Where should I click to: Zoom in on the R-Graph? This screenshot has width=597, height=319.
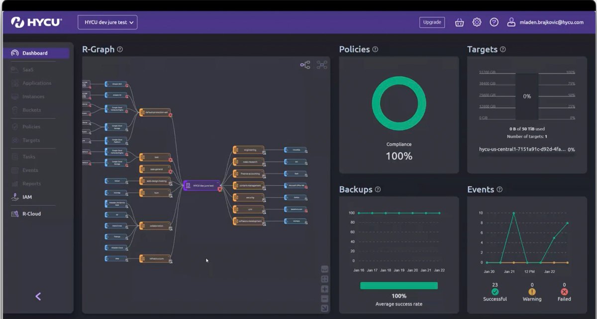(325, 288)
